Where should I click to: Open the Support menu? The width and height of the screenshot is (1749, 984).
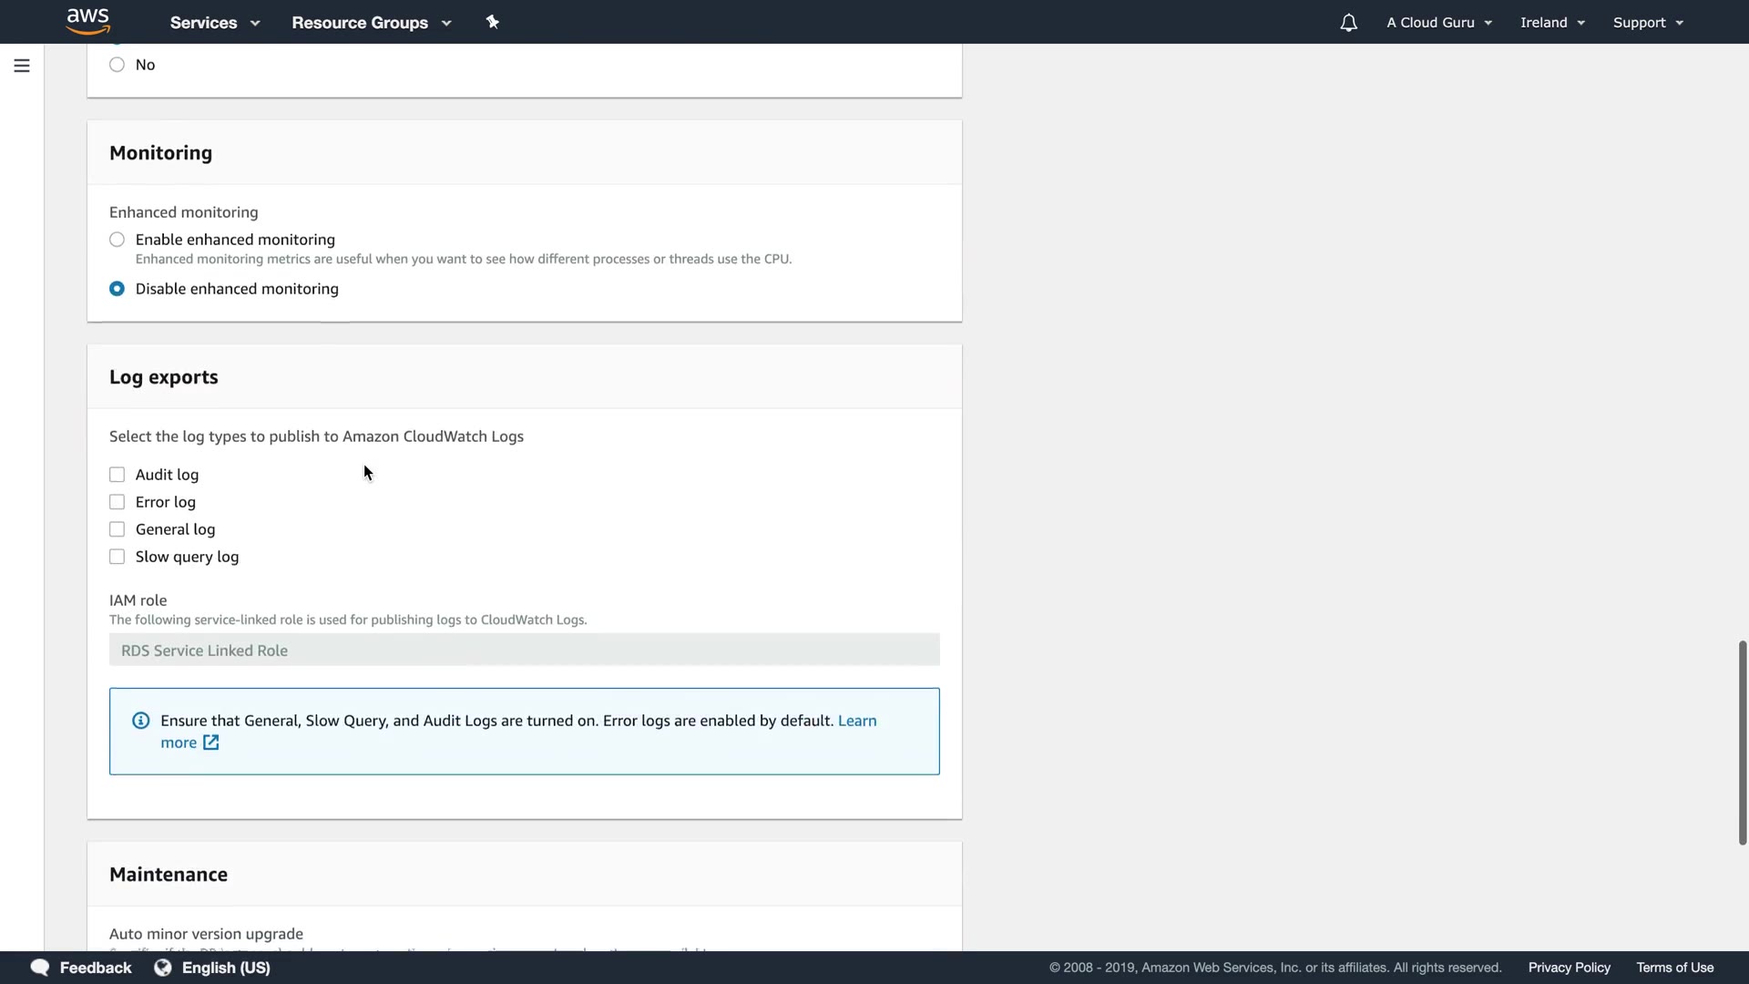click(x=1648, y=23)
